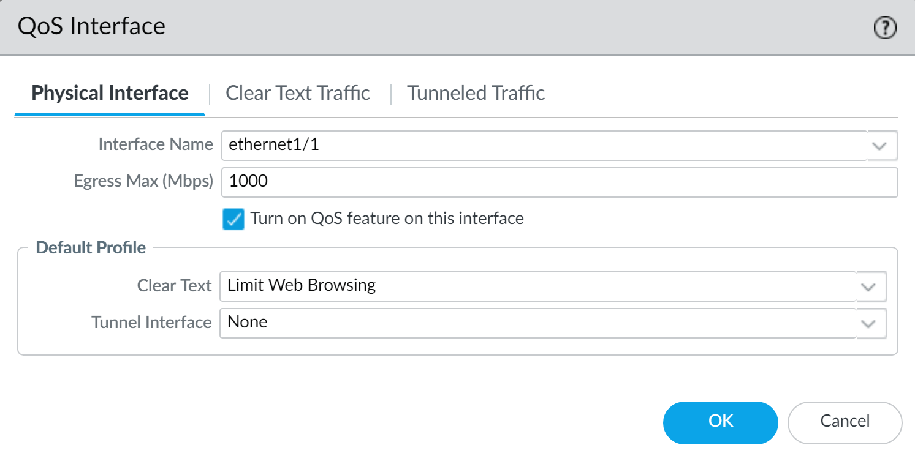Click the Interface Name chevron arrow

(879, 146)
